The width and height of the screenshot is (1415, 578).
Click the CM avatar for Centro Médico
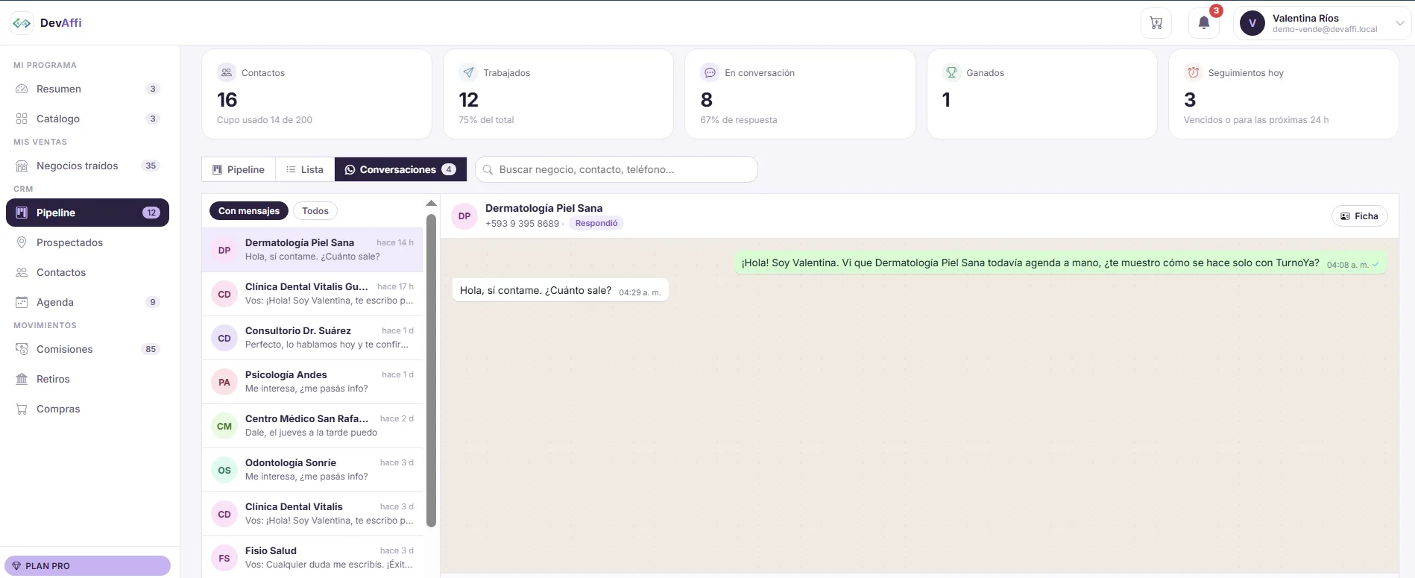coord(224,427)
